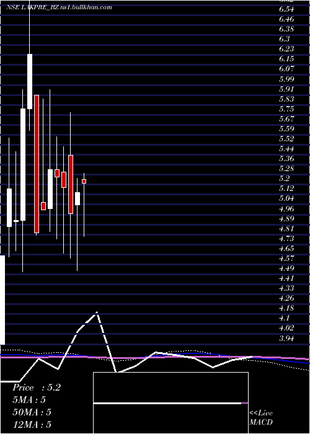Click the 5.67 price axis label
Viewport: 310px width, 434px height.
pos(286,119)
